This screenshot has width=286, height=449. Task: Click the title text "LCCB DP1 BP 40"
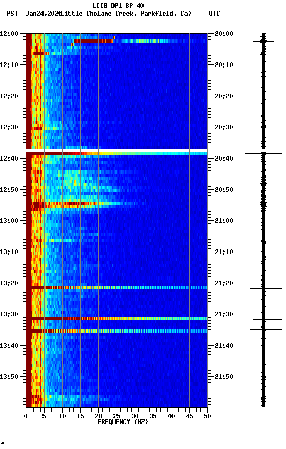[118, 5]
